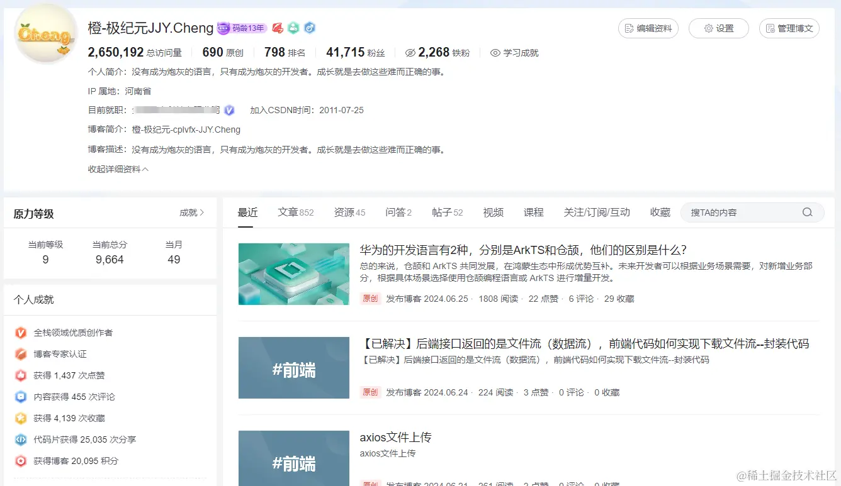Click the #前端 thumbnail of the axios文件上传 article
Image resolution: width=841 pixels, height=486 pixels.
click(294, 458)
